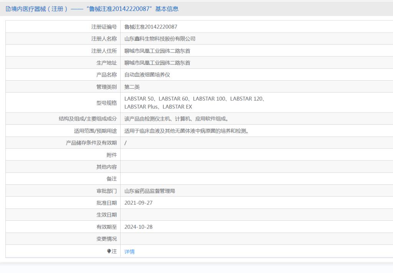Click the model line LABSTAR Plus、LABSTAR EX
The image size is (393, 273).
click(158, 107)
